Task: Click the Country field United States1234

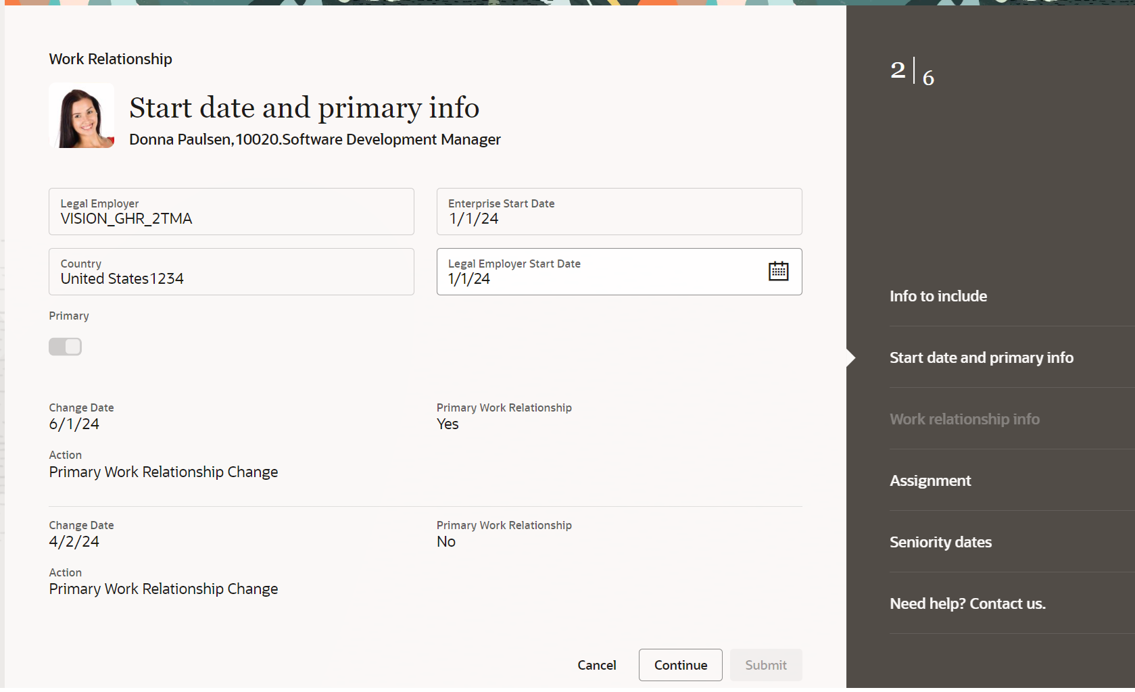Action: click(x=231, y=272)
